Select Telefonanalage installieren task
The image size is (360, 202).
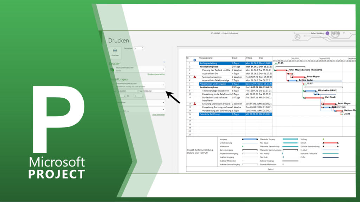tap(216, 91)
